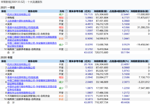This screenshot has width=150, height=104.
Task: Select change value 31,288,256
Action: (144, 27)
